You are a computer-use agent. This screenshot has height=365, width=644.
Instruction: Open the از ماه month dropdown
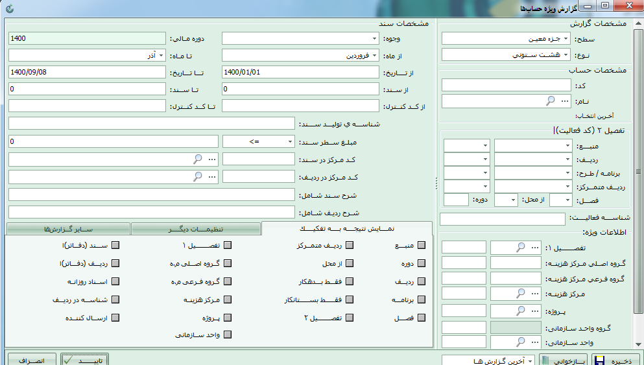375,55
